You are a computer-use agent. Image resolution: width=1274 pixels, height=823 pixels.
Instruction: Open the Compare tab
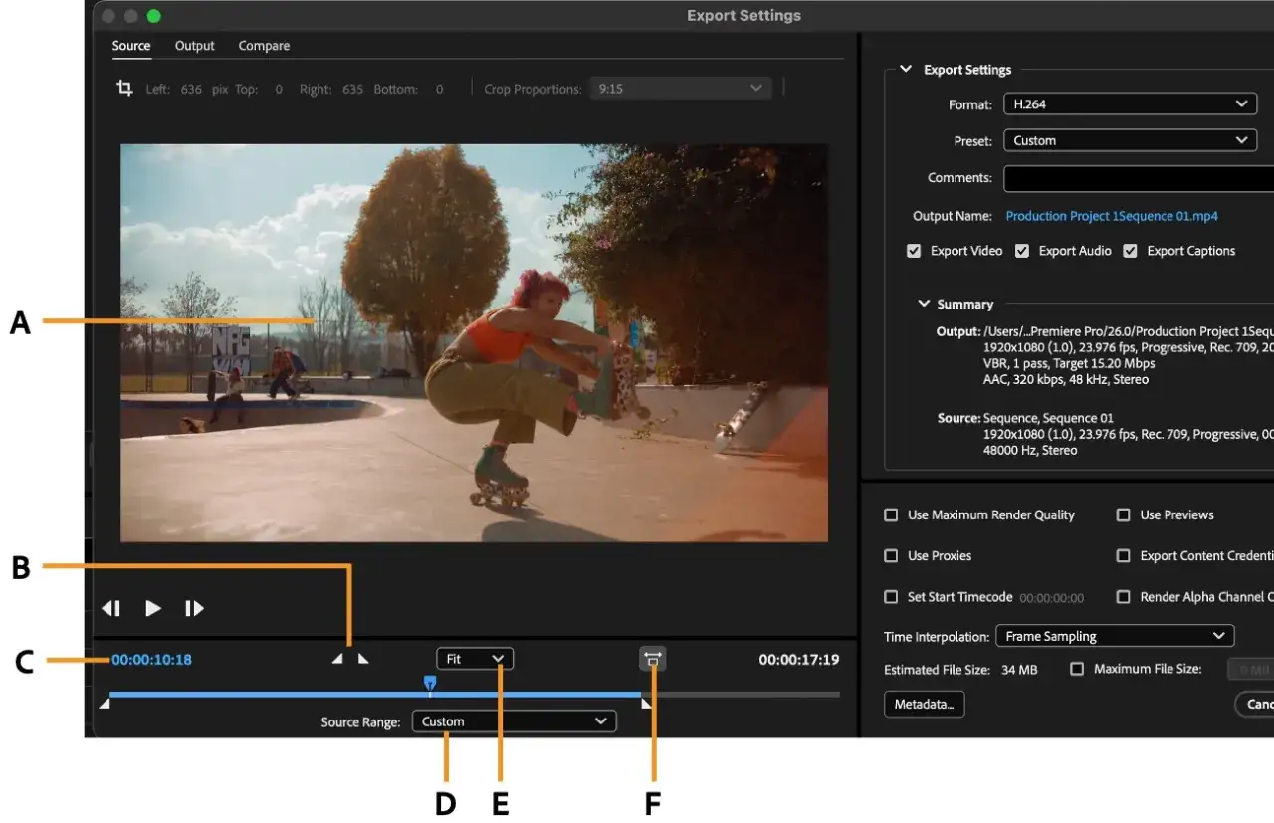(264, 46)
